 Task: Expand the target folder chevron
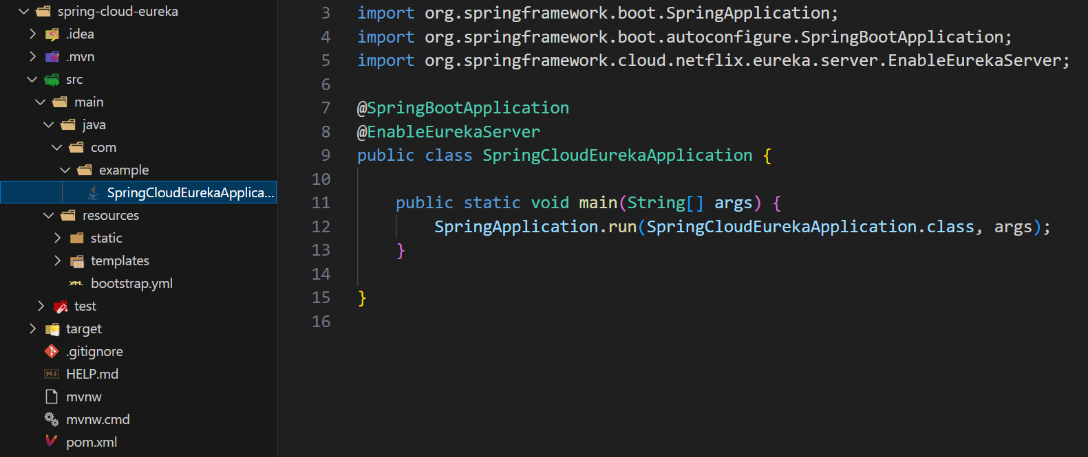click(32, 329)
